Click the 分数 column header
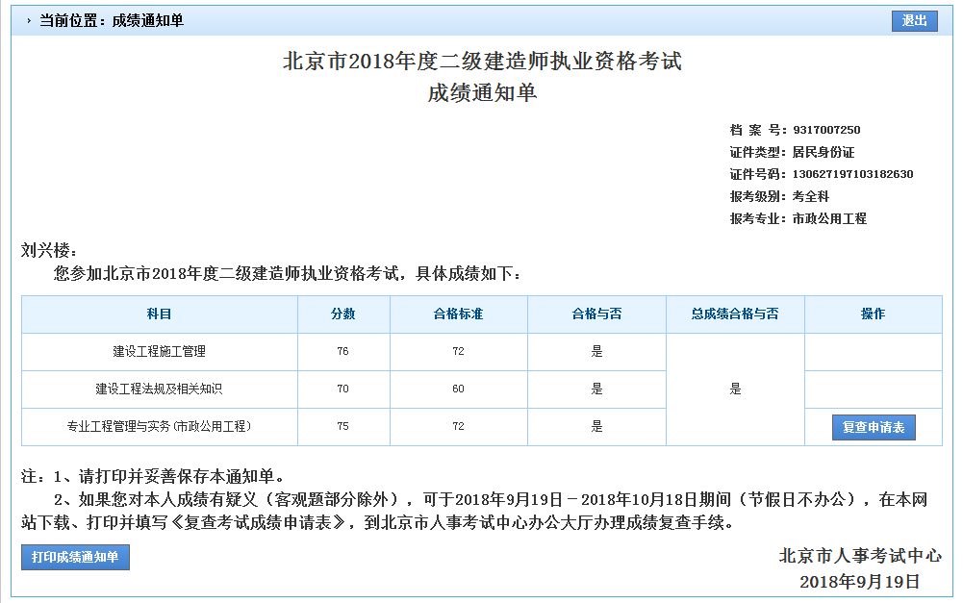This screenshot has width=963, height=603. pyautogui.click(x=343, y=314)
